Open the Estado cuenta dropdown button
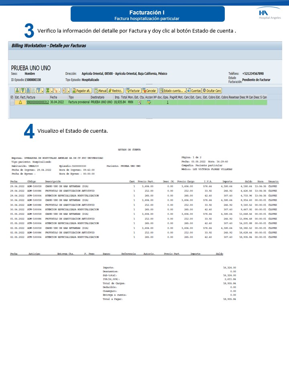 click(x=173, y=91)
